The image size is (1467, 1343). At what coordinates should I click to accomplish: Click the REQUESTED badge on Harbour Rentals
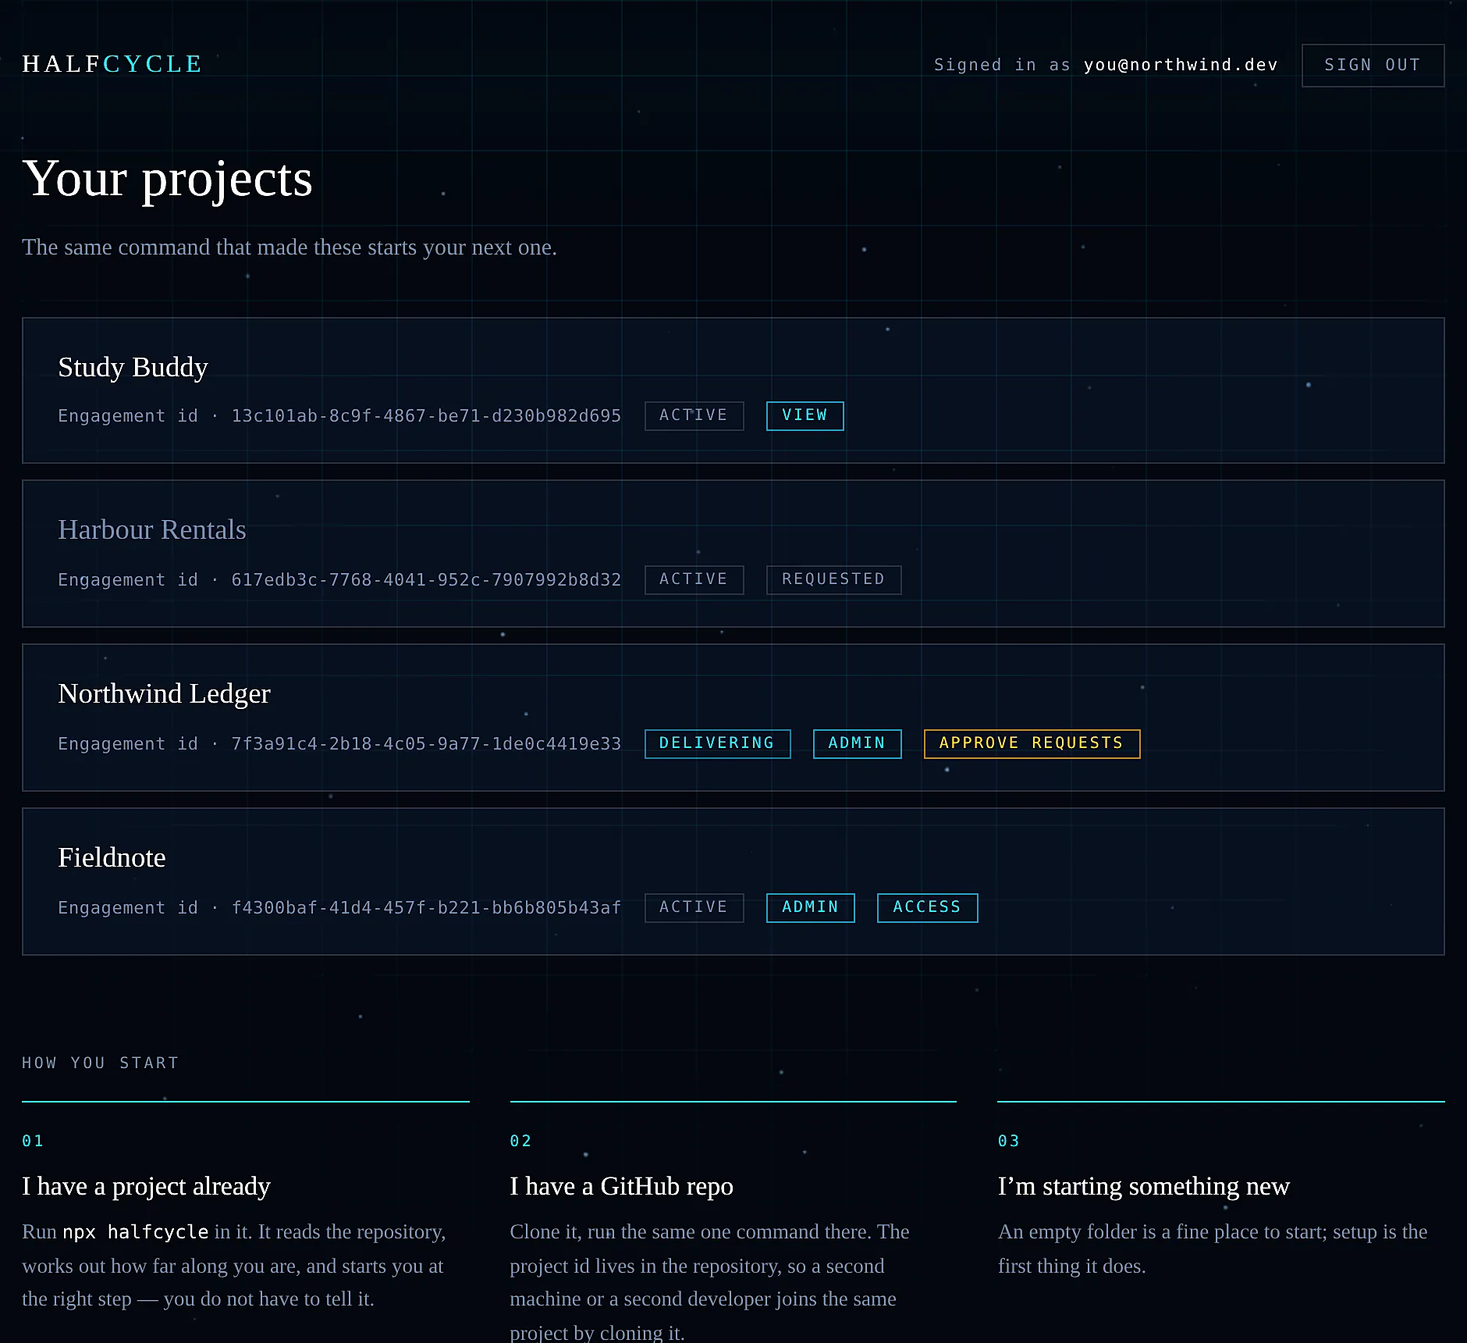pos(833,579)
